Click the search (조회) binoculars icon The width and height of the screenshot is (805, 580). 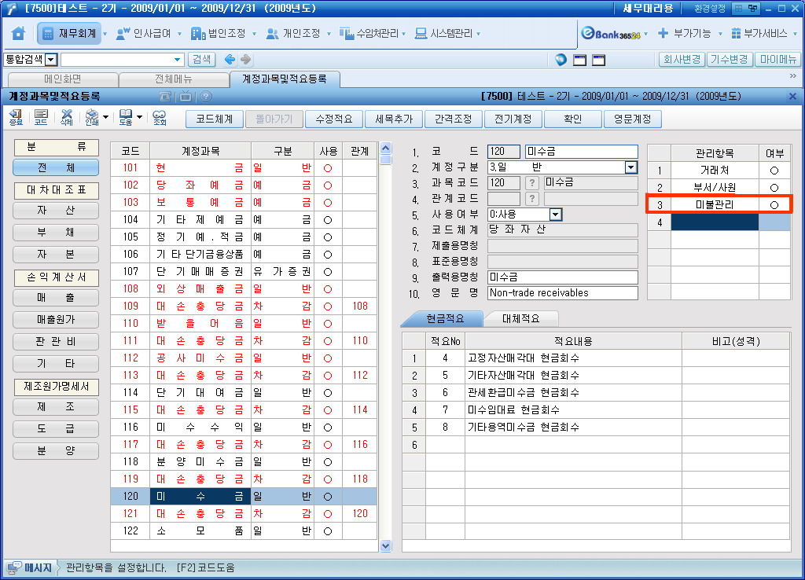[160, 118]
